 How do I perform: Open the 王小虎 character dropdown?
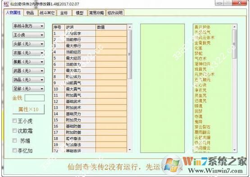pyautogui.click(x=28, y=35)
